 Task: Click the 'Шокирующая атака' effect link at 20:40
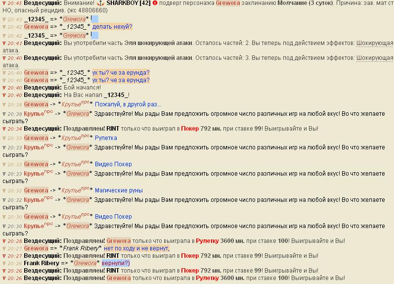(375, 58)
